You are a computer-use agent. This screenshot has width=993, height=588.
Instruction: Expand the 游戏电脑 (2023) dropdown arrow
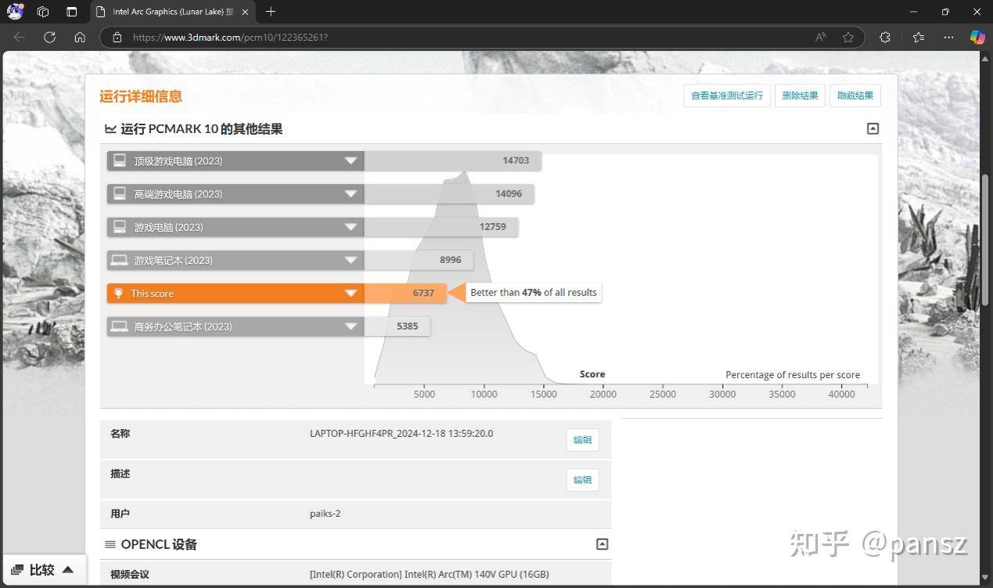351,227
